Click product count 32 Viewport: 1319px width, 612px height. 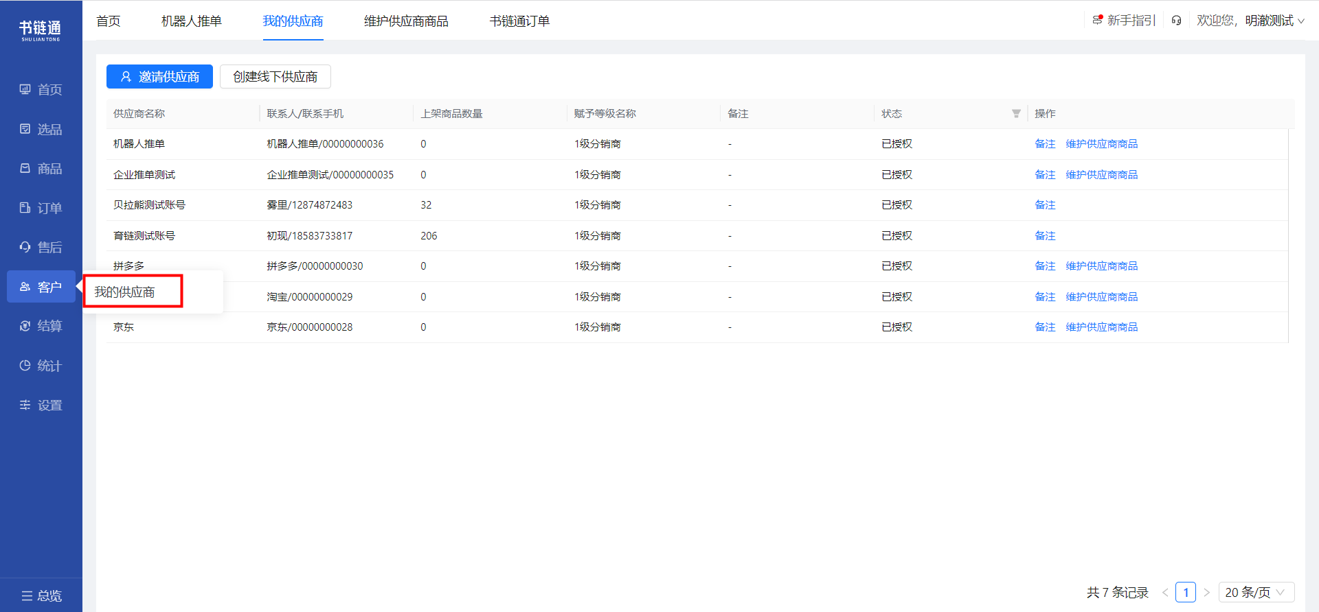pyautogui.click(x=426, y=205)
